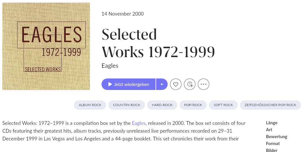The width and height of the screenshot is (303, 152).
Task: Click the heart favorite icon
Action: [176, 84]
